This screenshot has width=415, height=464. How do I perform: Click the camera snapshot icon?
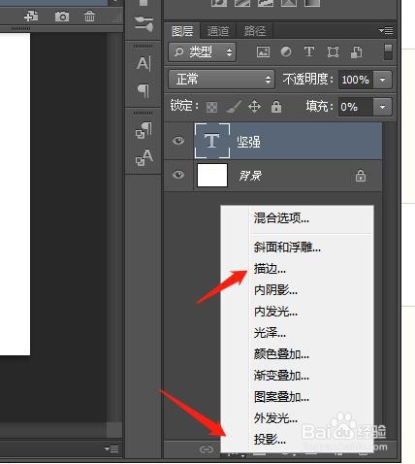[x=62, y=16]
